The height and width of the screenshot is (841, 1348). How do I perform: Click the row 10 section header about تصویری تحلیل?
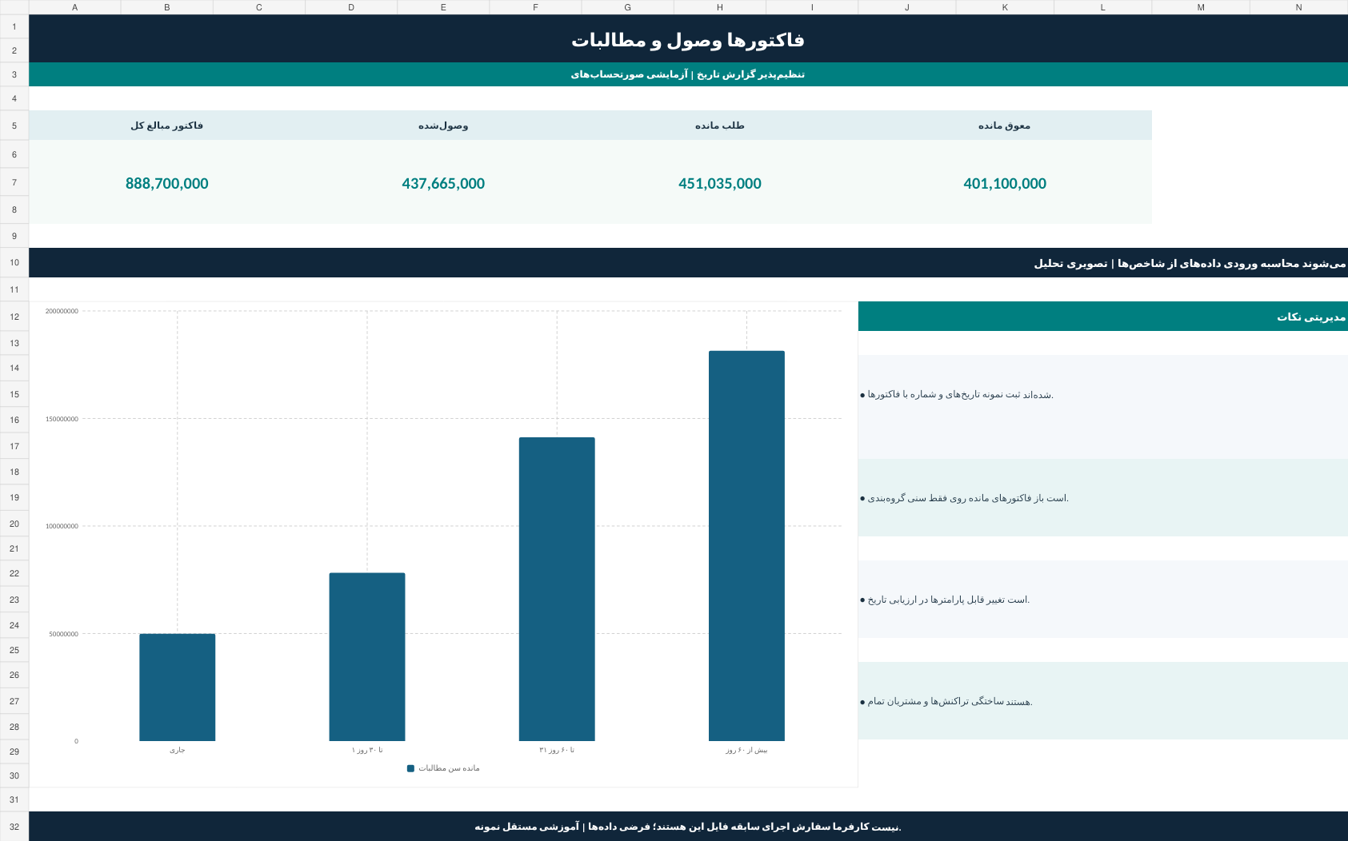pos(688,263)
